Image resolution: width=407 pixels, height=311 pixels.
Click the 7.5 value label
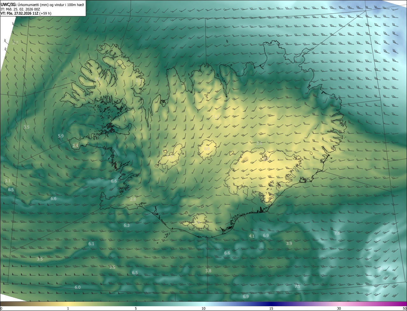tap(297, 286)
